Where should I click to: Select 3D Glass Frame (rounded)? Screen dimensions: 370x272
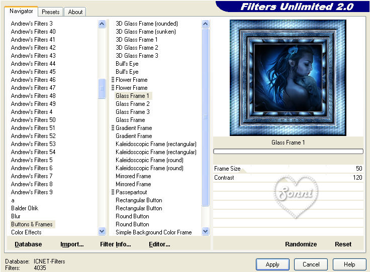click(x=146, y=24)
